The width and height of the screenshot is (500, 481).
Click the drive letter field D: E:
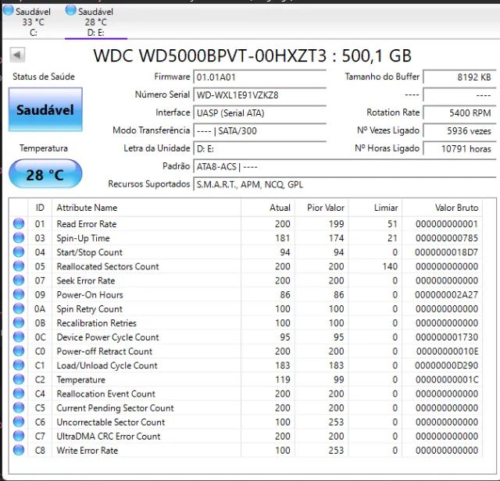[259, 148]
